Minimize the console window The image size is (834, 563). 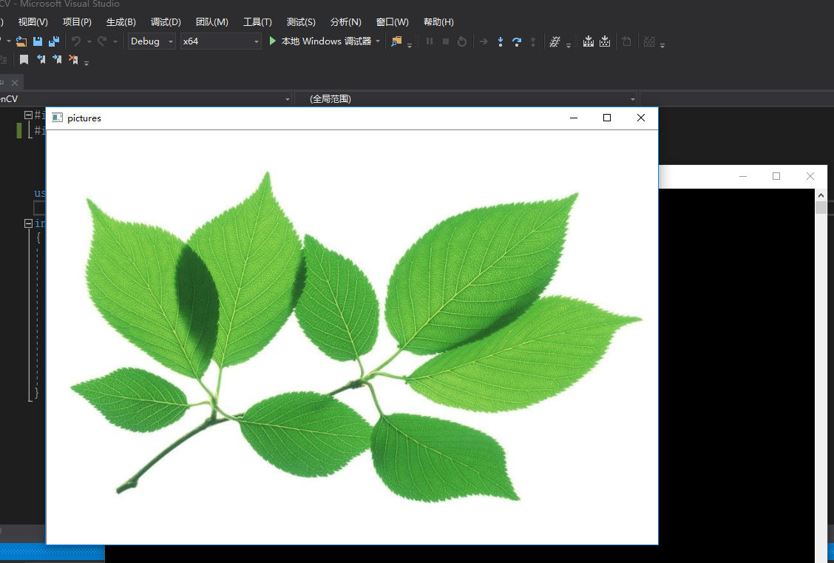[x=743, y=176]
